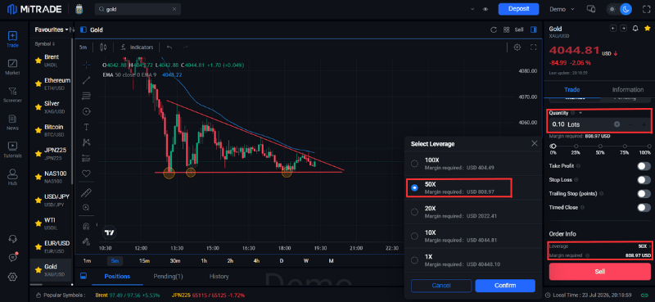Click the Deposit button
This screenshot has width=655, height=302.
518,9
